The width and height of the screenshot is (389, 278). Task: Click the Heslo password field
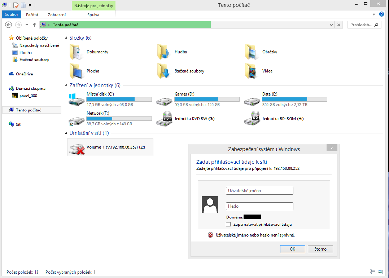(259, 206)
